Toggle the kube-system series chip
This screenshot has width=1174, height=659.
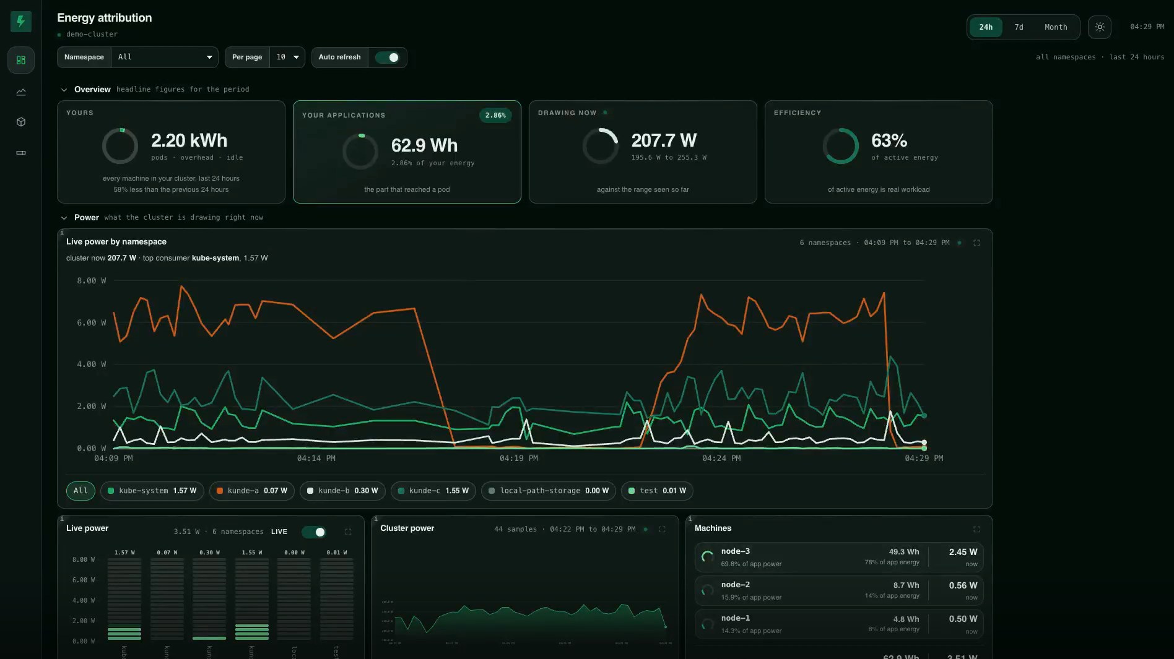[x=152, y=491]
